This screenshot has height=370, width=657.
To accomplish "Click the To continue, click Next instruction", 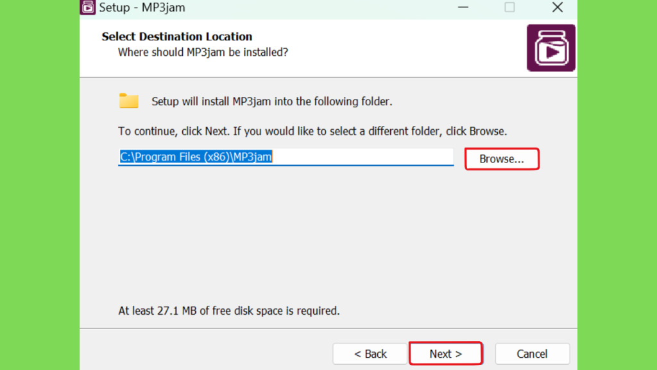I will click(312, 131).
